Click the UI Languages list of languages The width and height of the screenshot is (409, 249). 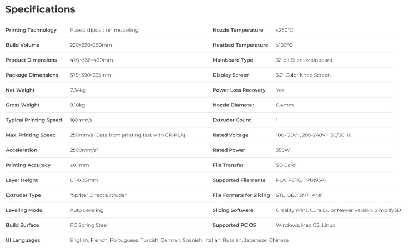179,240
